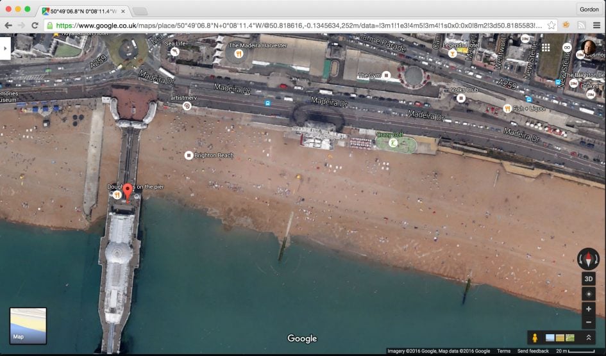
Task: Zoom out with the minus button
Action: pyautogui.click(x=589, y=323)
